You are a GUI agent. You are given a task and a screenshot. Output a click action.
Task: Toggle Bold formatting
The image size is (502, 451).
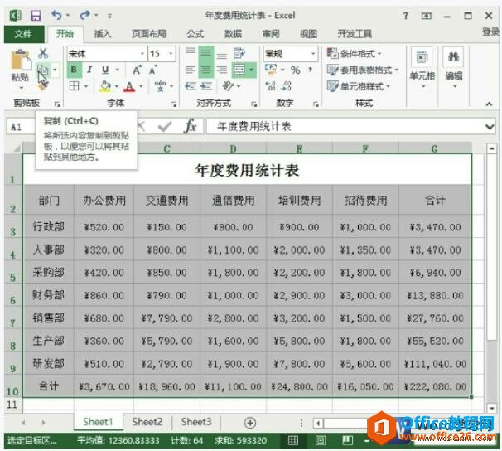click(74, 70)
